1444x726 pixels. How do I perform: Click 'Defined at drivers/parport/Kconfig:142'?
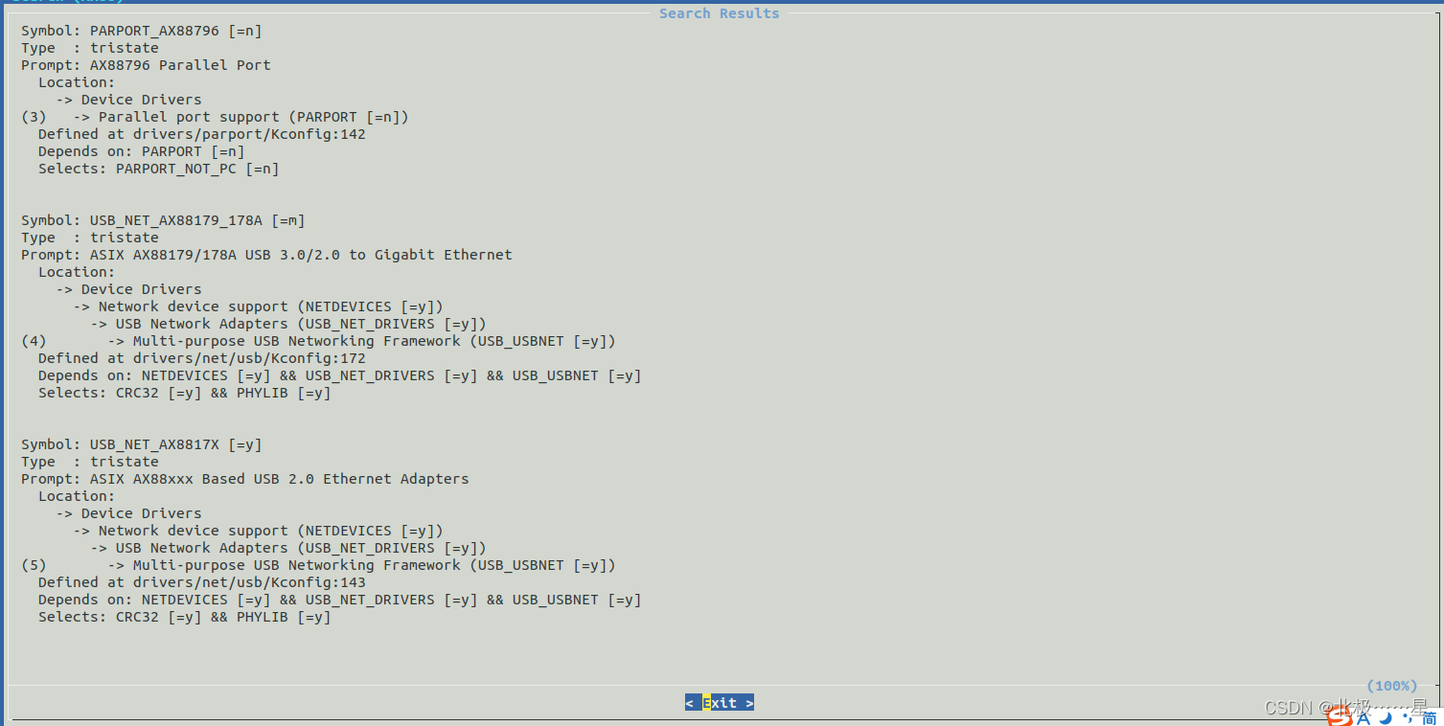(x=202, y=134)
